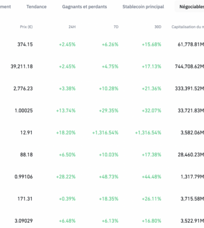Click the 30D value +44.48%
This screenshot has width=204, height=228.
(x=151, y=177)
